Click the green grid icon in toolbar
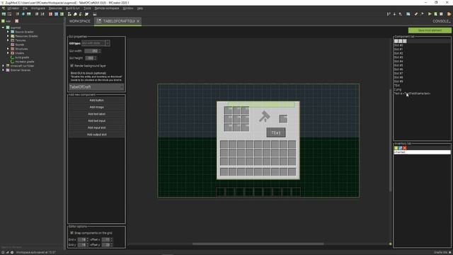Image resolution: width=453 pixels, height=255 pixels. point(62,14)
